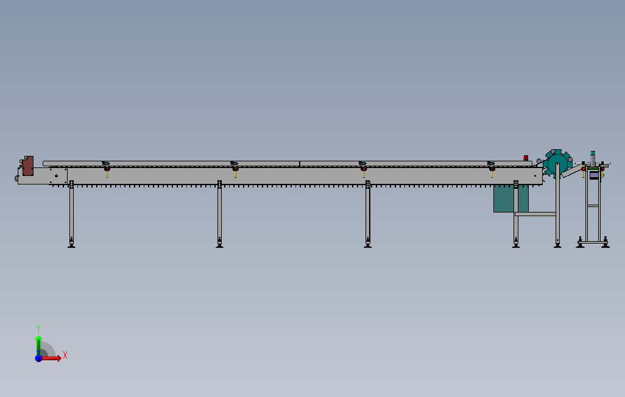Image resolution: width=625 pixels, height=397 pixels.
Task: Select the main gray conveyor side beam
Action: (305, 176)
